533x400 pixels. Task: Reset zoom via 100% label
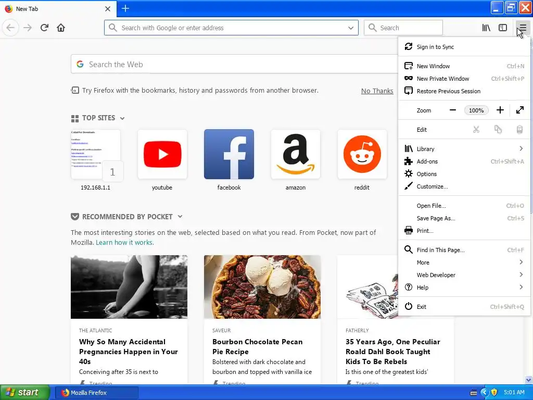tap(476, 110)
